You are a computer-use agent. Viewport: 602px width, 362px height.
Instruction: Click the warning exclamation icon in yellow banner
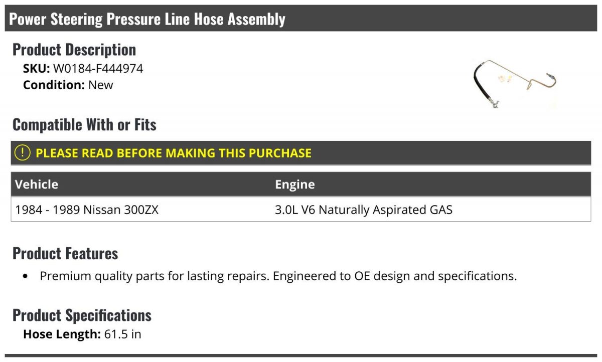pos(22,153)
